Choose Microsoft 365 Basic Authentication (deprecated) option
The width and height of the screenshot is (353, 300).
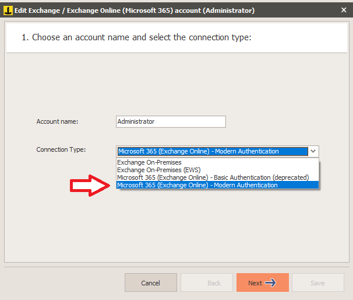[x=217, y=177]
